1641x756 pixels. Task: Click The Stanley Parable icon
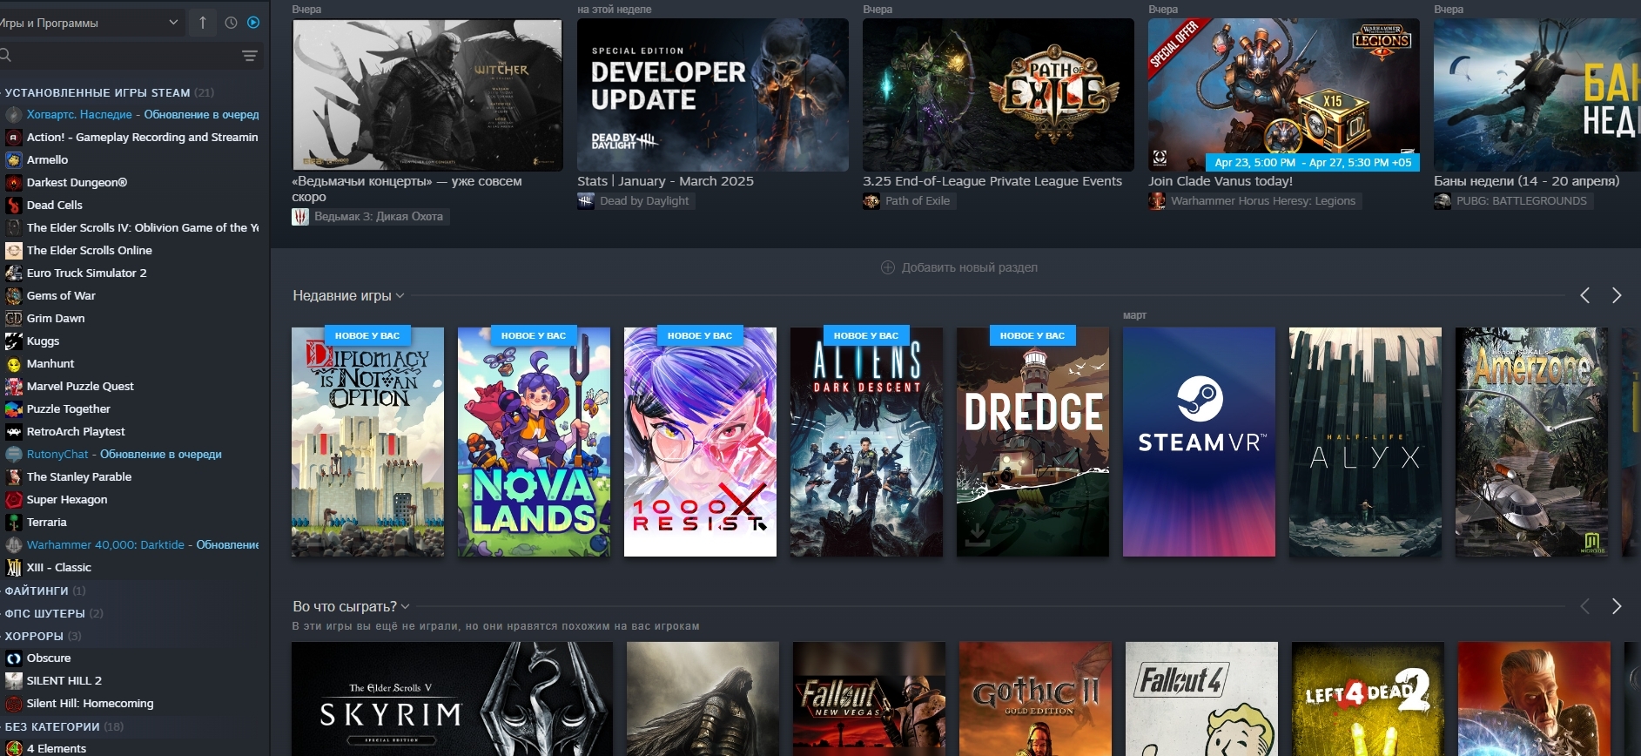coord(13,476)
